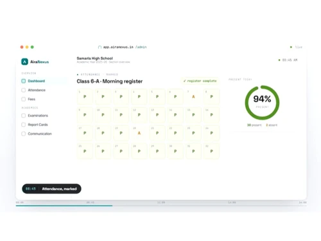
Task: Select attendance cell number 21
Action: [157, 133]
